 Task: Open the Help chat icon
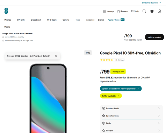(133, 11)
